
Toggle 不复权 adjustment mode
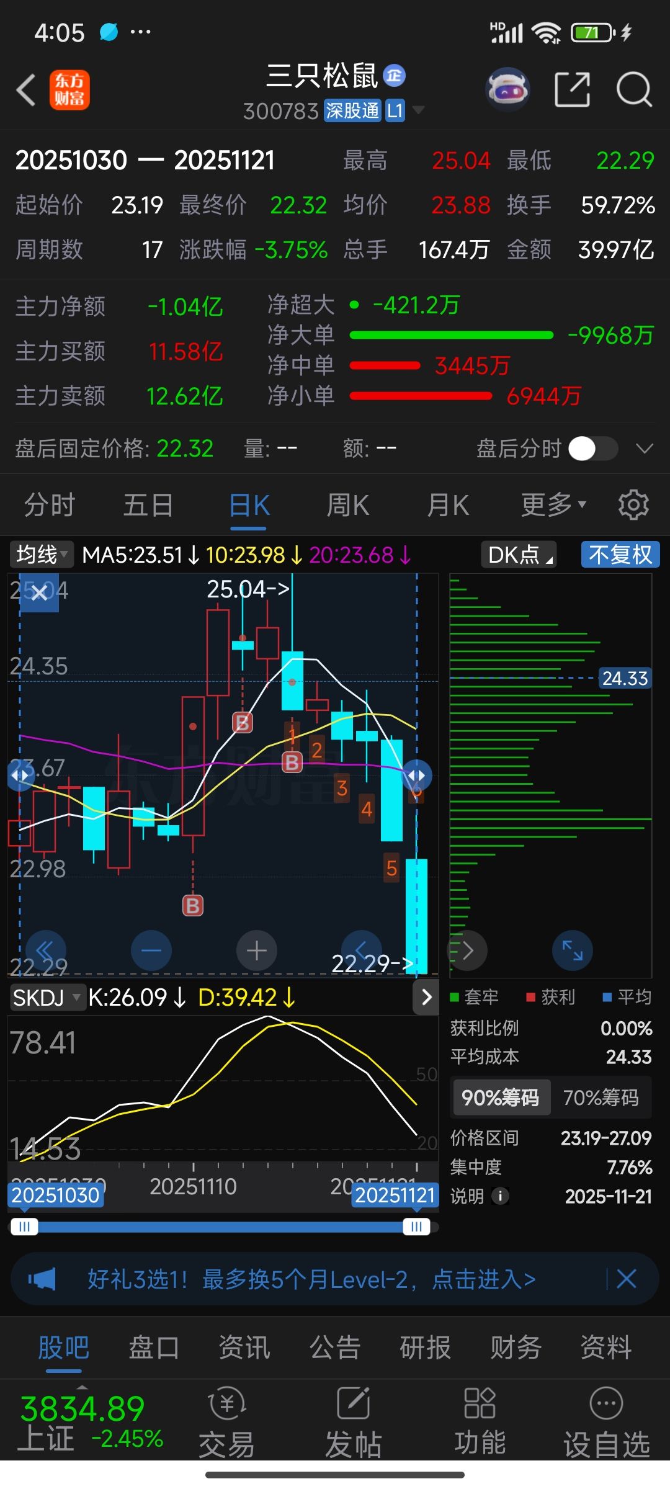tap(620, 555)
